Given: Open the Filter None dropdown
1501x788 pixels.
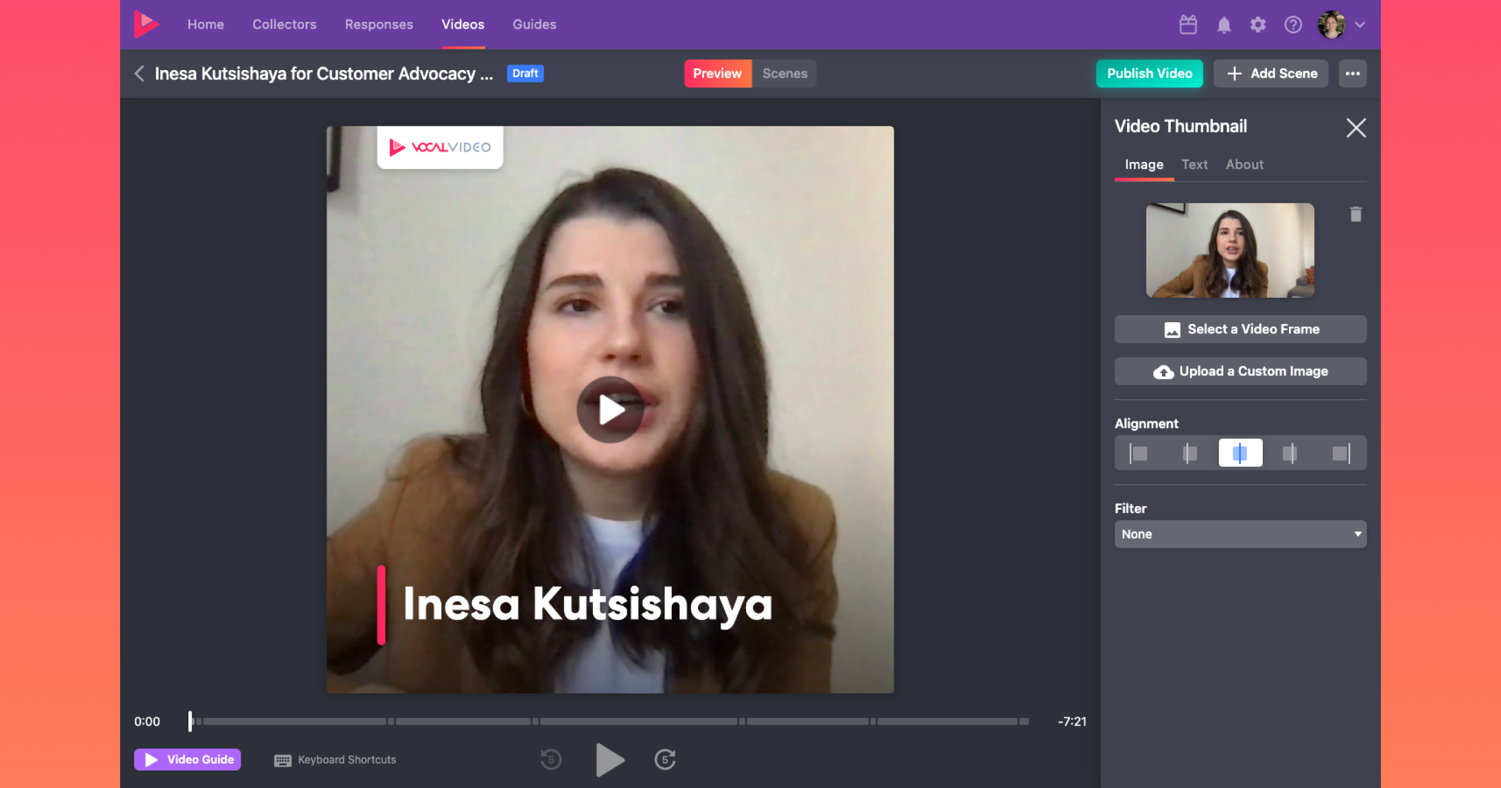Looking at the screenshot, I should click(1240, 534).
